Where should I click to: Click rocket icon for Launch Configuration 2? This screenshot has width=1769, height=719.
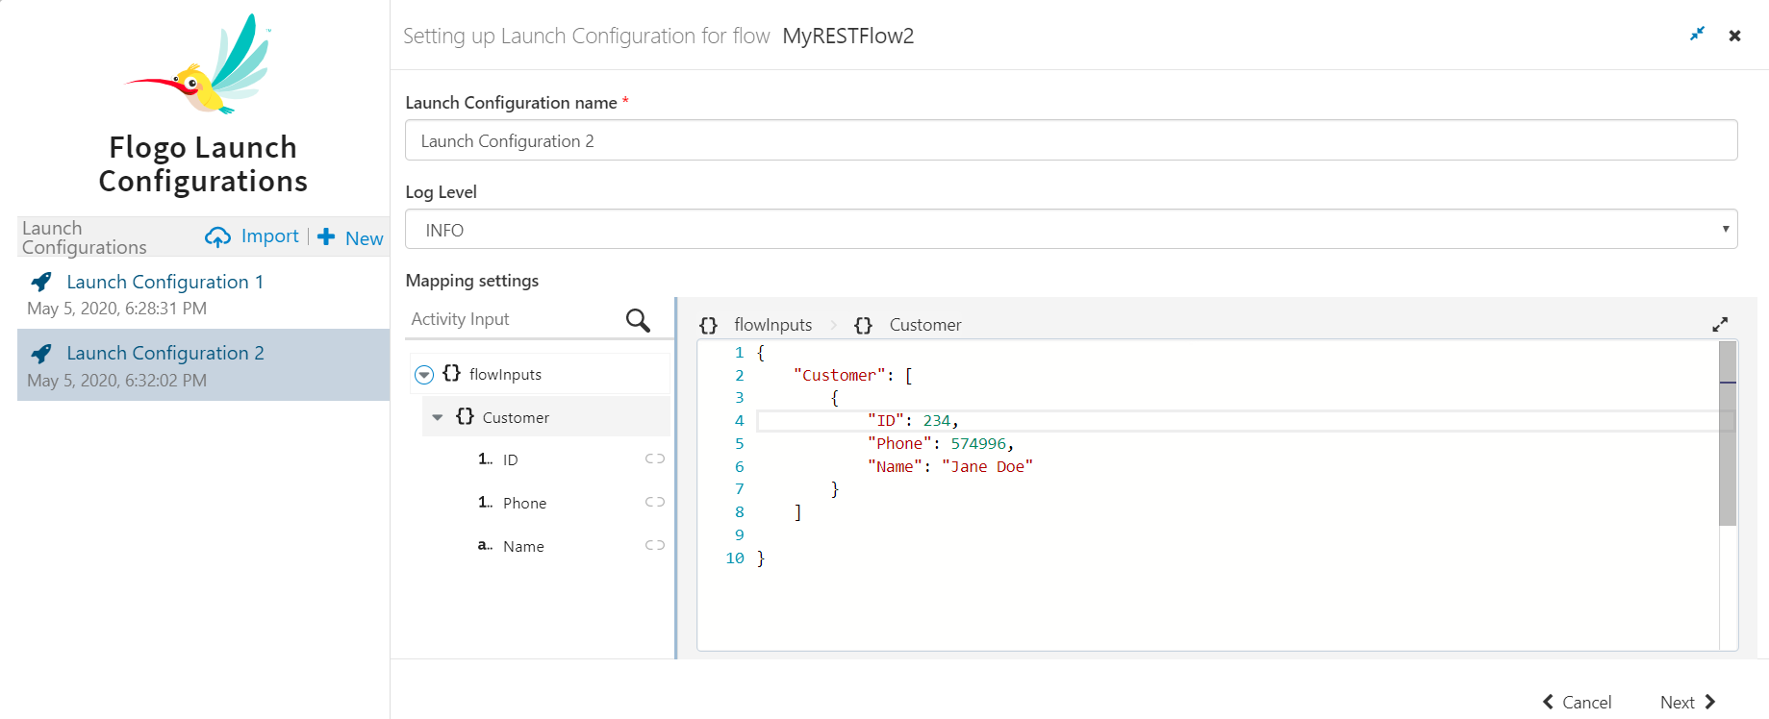pyautogui.click(x=41, y=354)
